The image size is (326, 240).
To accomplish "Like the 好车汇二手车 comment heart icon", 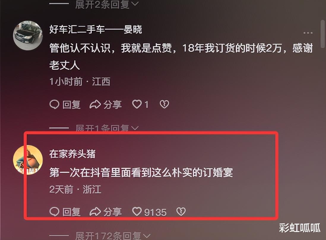I will pyautogui.click(x=137, y=104).
